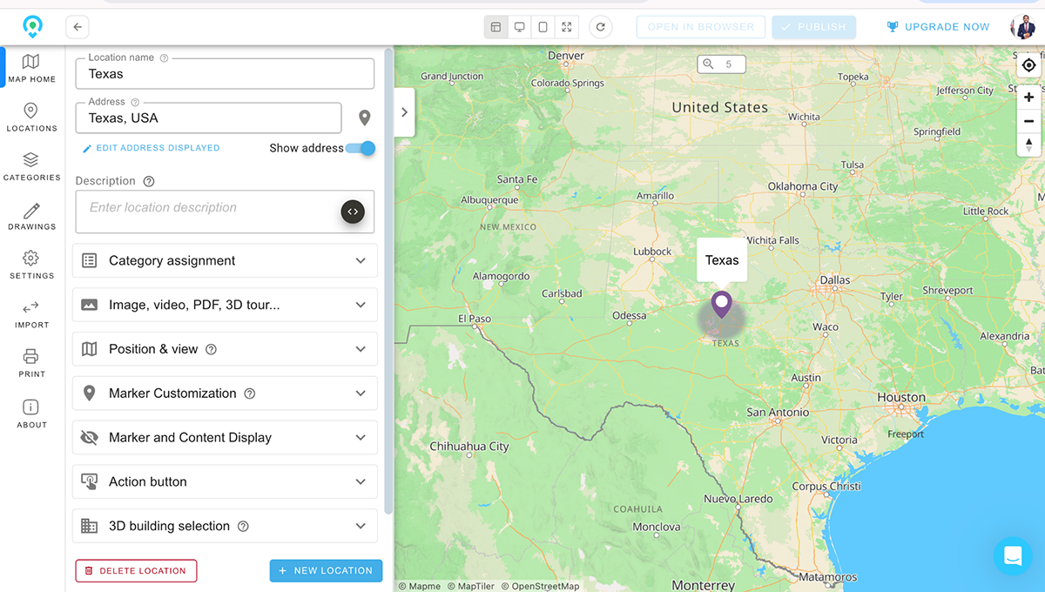The width and height of the screenshot is (1045, 592).
Task: Click the refresh preview icon
Action: [x=600, y=27]
